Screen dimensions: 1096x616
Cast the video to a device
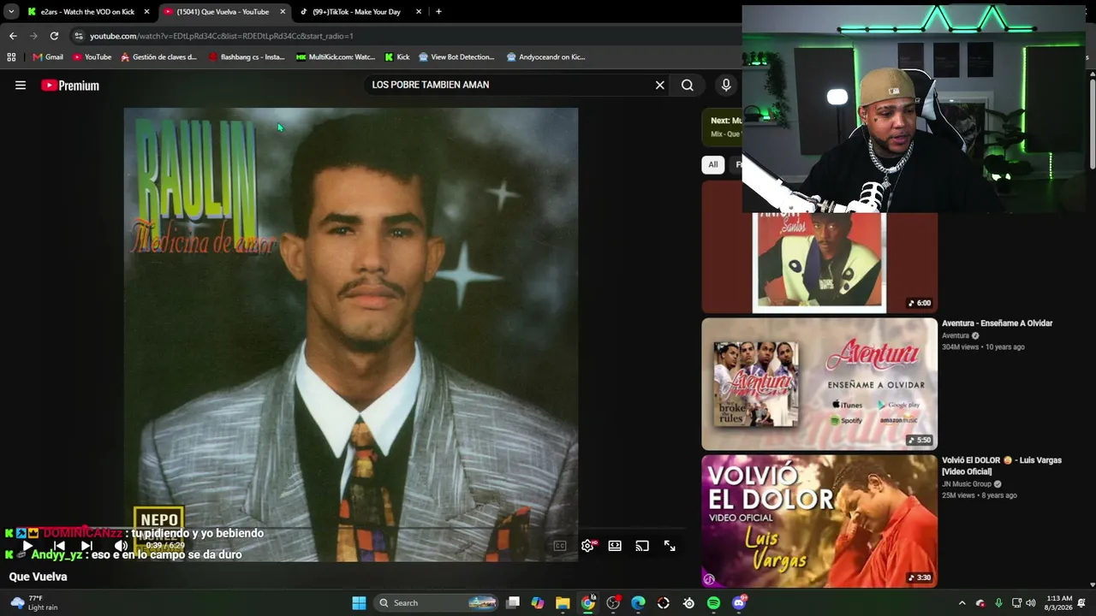pos(642,546)
